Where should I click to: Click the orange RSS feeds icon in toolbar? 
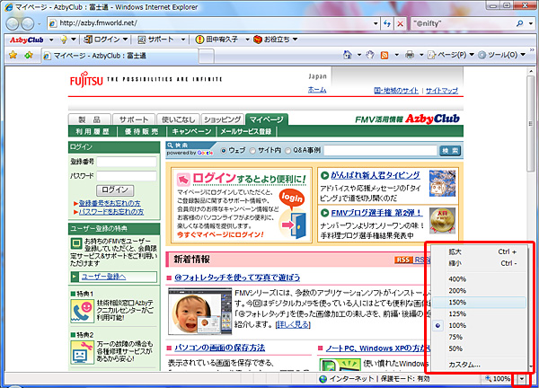(384, 55)
